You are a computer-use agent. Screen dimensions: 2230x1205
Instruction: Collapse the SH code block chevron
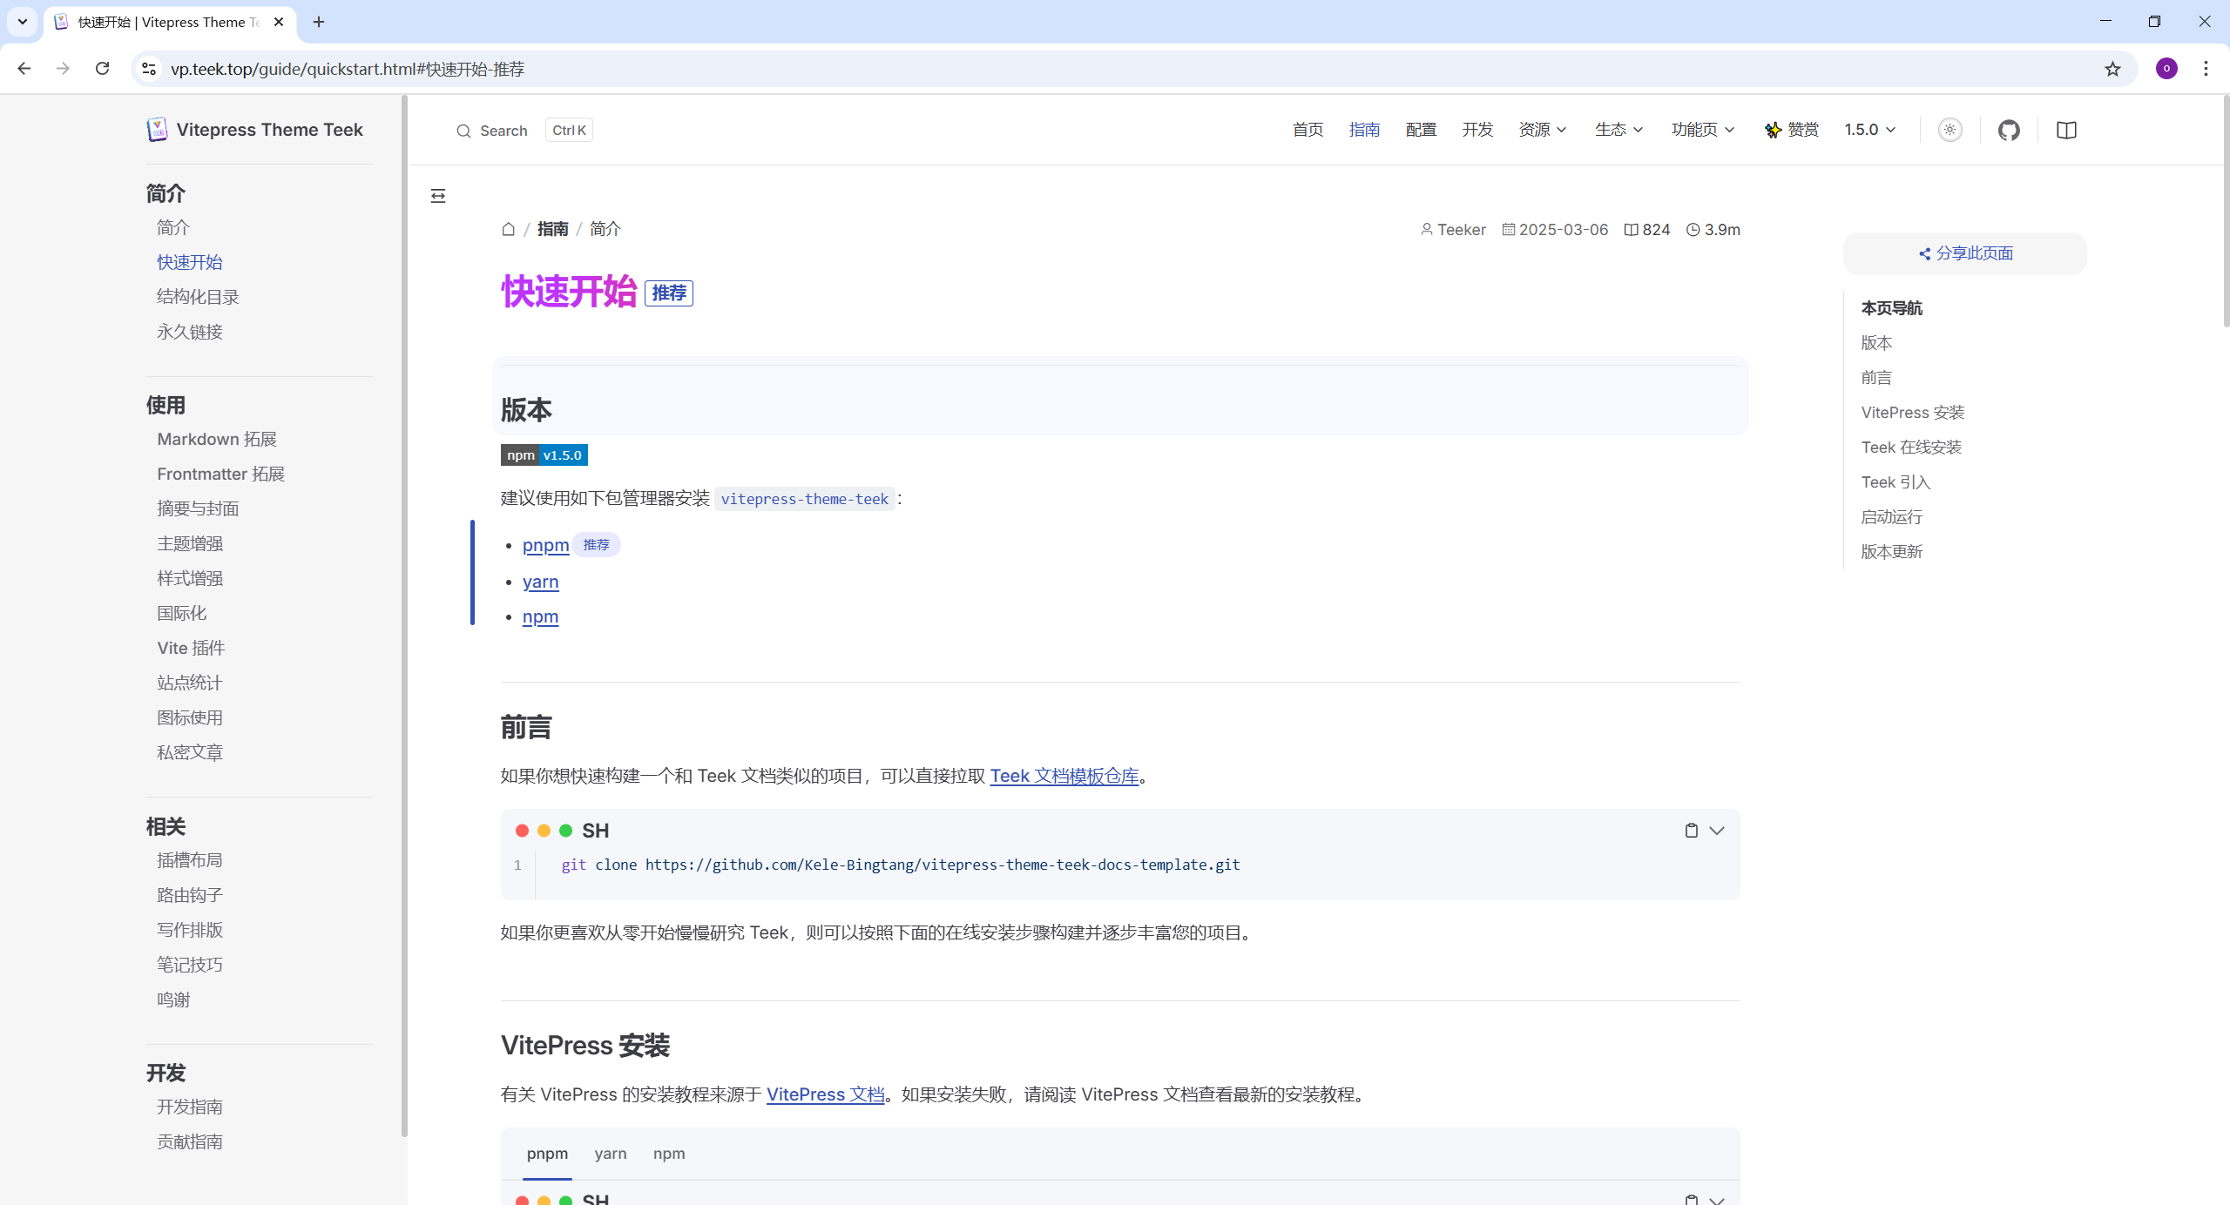[x=1717, y=831]
